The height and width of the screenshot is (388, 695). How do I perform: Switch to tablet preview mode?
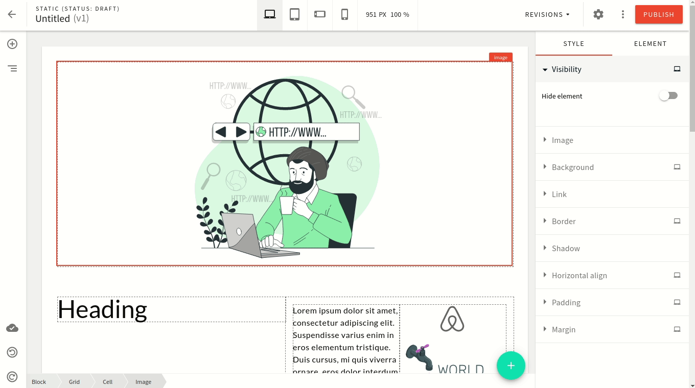[x=294, y=14]
